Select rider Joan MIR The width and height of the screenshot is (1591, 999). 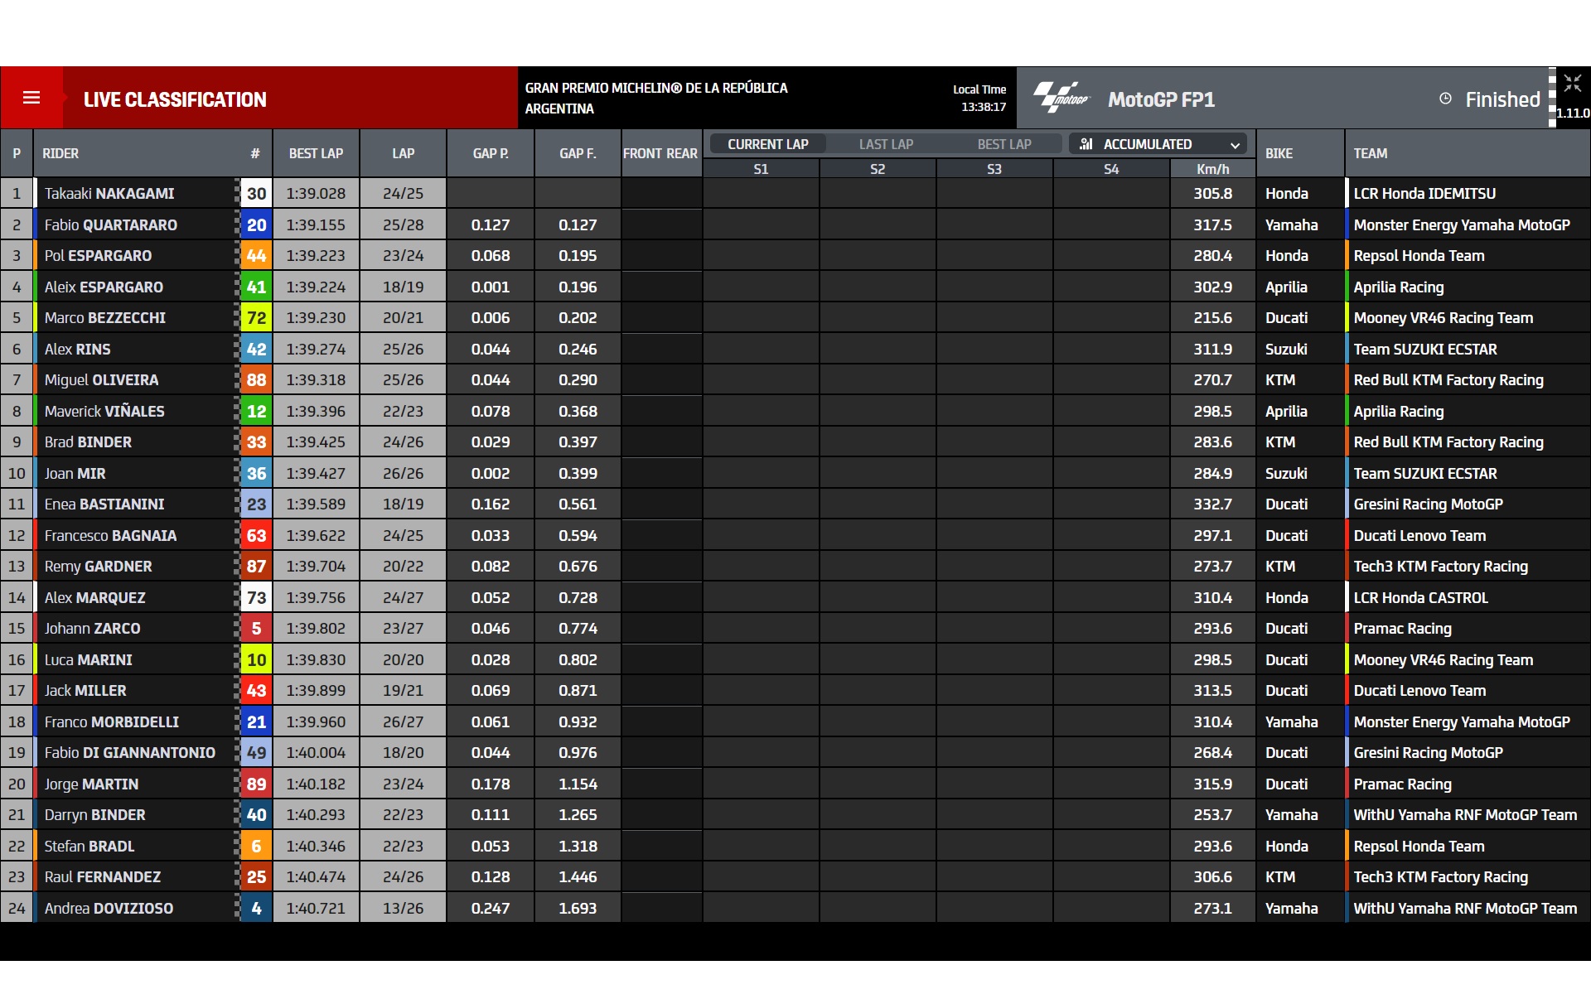[75, 473]
